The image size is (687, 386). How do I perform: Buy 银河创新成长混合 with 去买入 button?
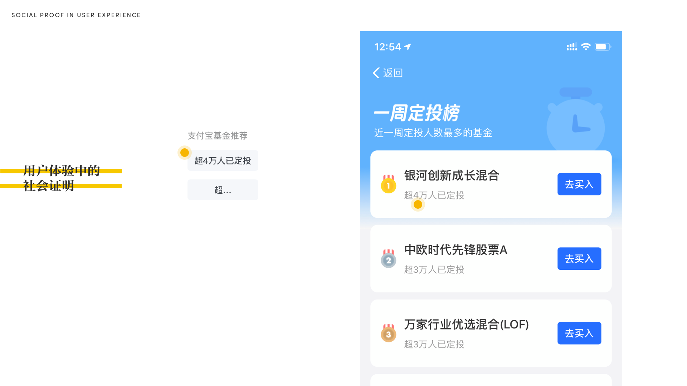tap(579, 184)
